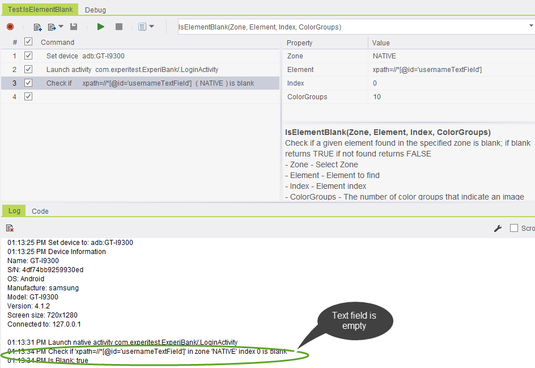Save the test with floppy icon

(74, 27)
